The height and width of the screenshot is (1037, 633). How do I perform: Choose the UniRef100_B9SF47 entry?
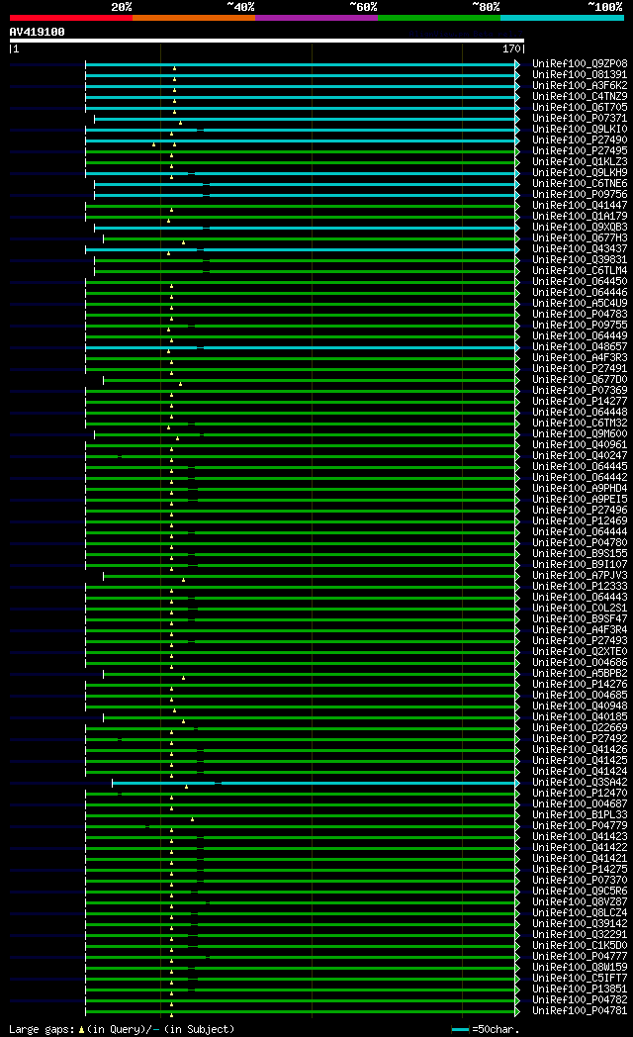pos(581,619)
